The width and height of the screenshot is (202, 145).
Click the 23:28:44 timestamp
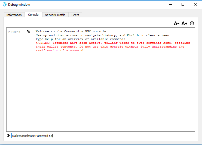tap(14, 32)
